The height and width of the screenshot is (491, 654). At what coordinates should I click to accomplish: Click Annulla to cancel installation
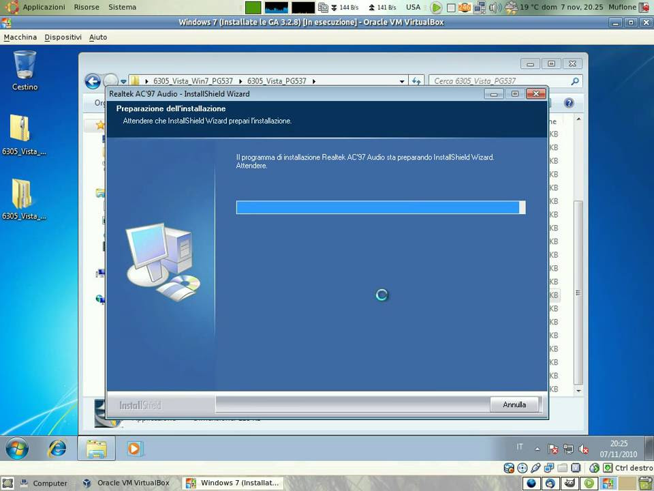click(x=514, y=404)
